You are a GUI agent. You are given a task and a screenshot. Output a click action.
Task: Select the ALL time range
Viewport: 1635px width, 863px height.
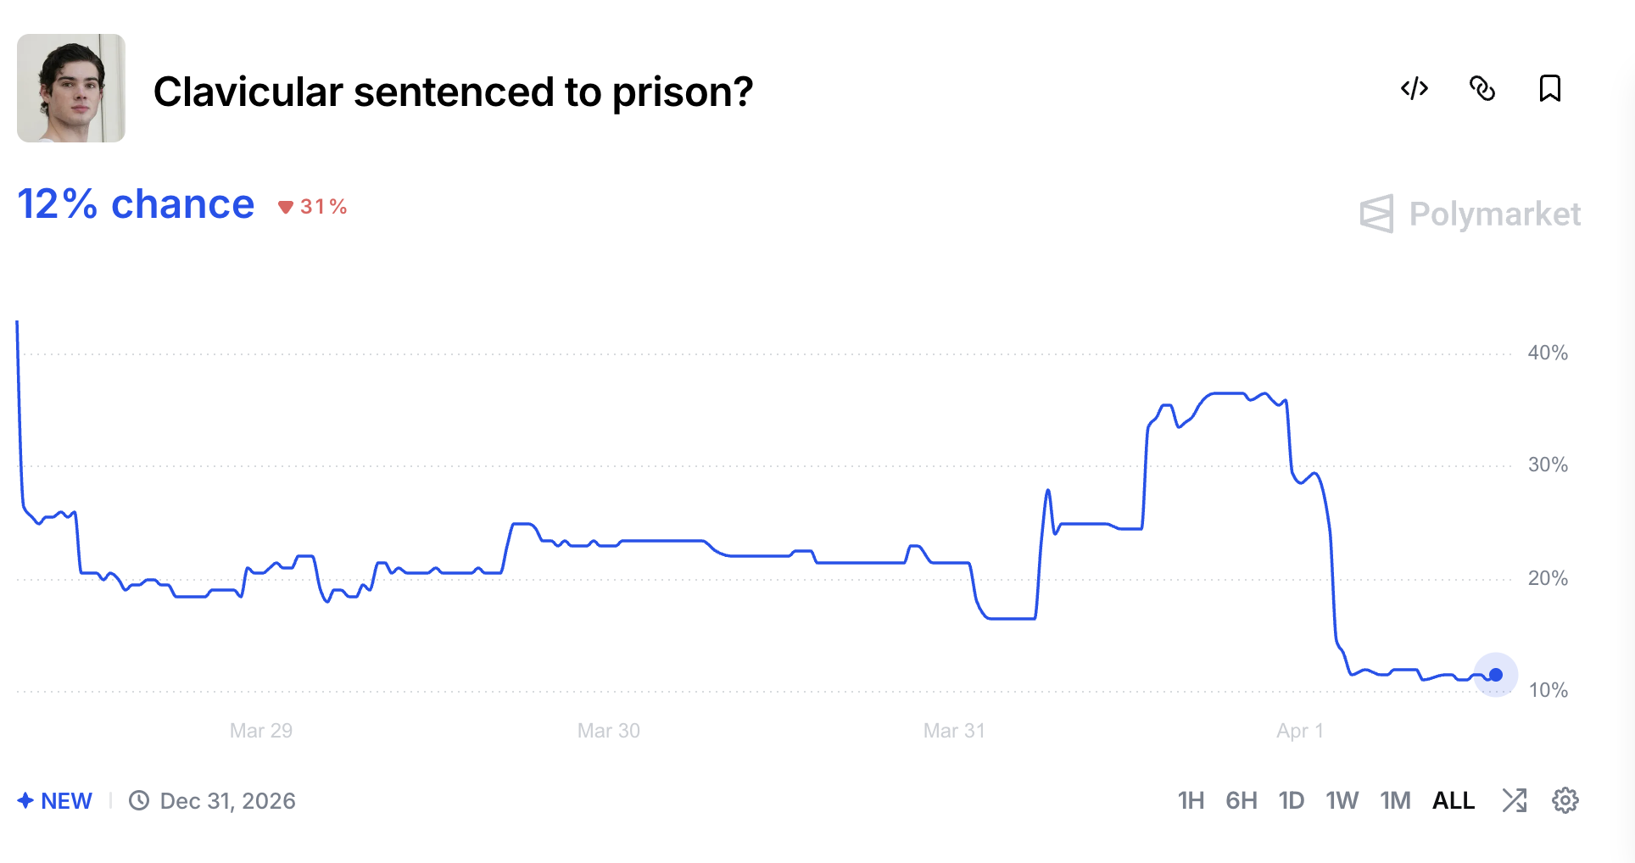point(1454,800)
